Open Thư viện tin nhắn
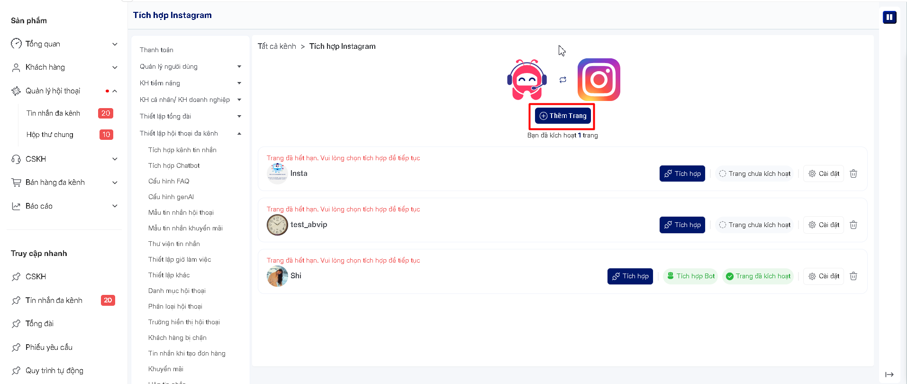 [x=174, y=244]
